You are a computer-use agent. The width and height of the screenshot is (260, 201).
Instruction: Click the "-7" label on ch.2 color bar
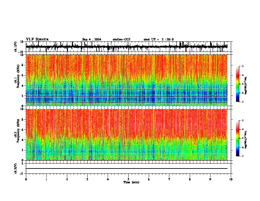coord(242,156)
